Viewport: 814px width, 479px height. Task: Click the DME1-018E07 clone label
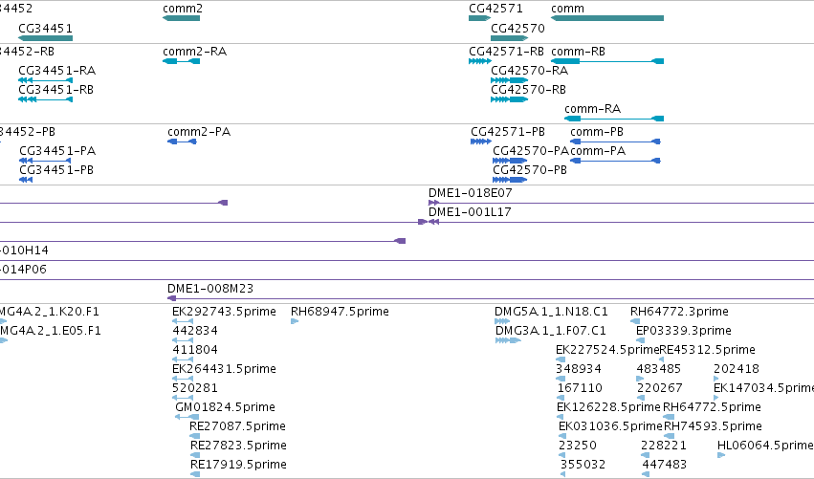click(470, 192)
